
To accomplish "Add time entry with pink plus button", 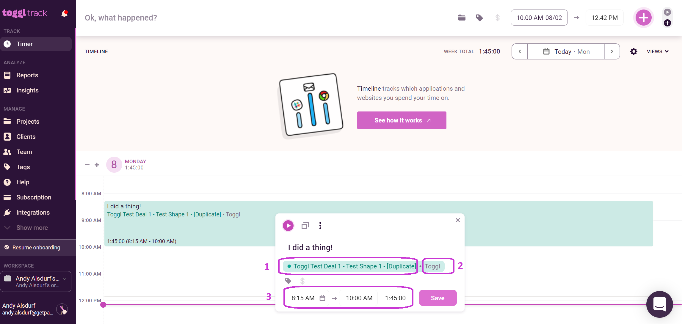I will click(643, 18).
